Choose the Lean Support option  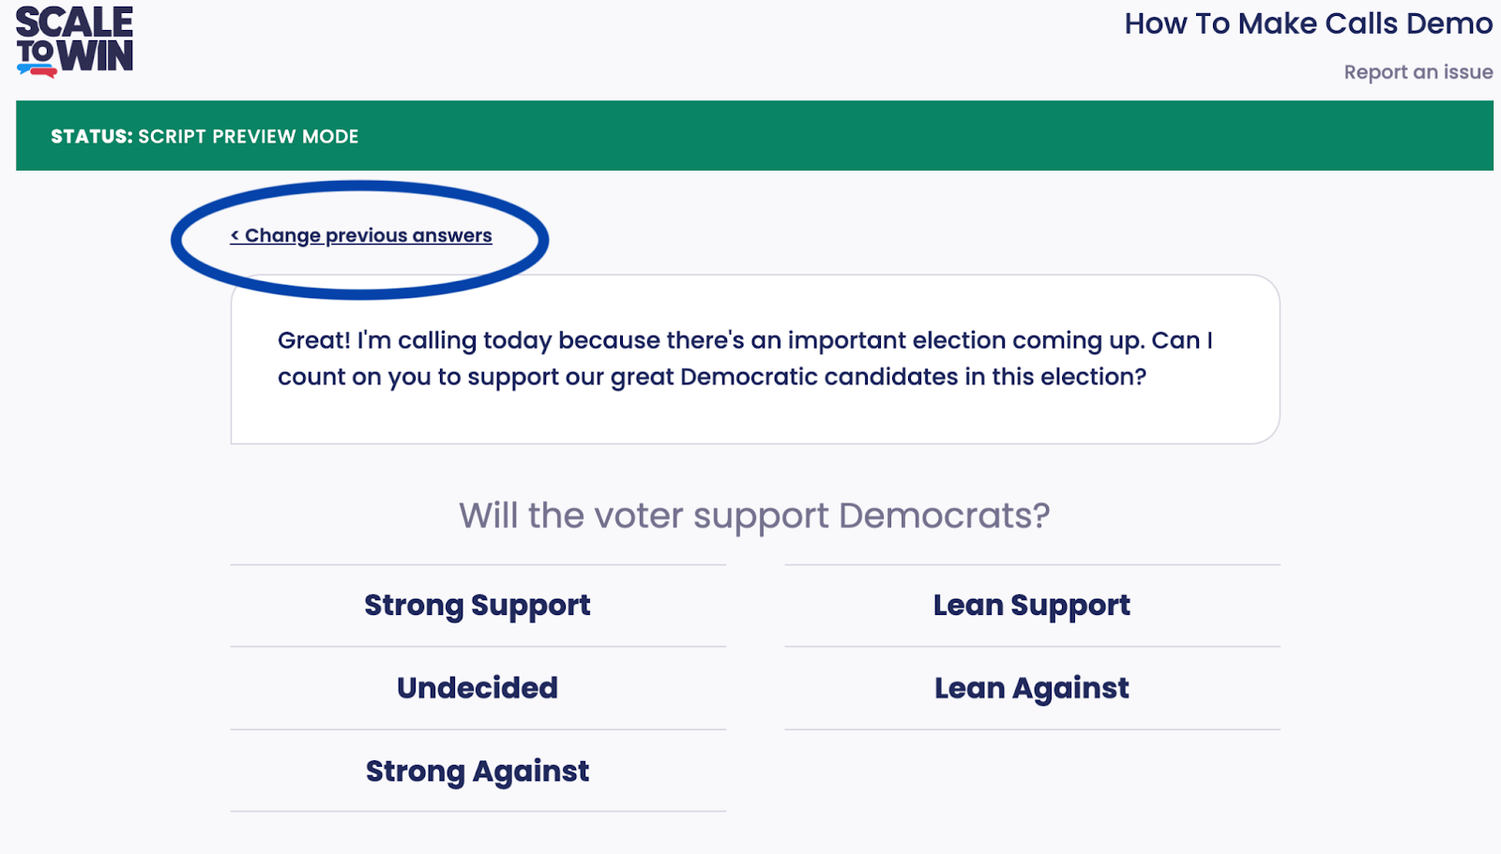click(x=1032, y=606)
